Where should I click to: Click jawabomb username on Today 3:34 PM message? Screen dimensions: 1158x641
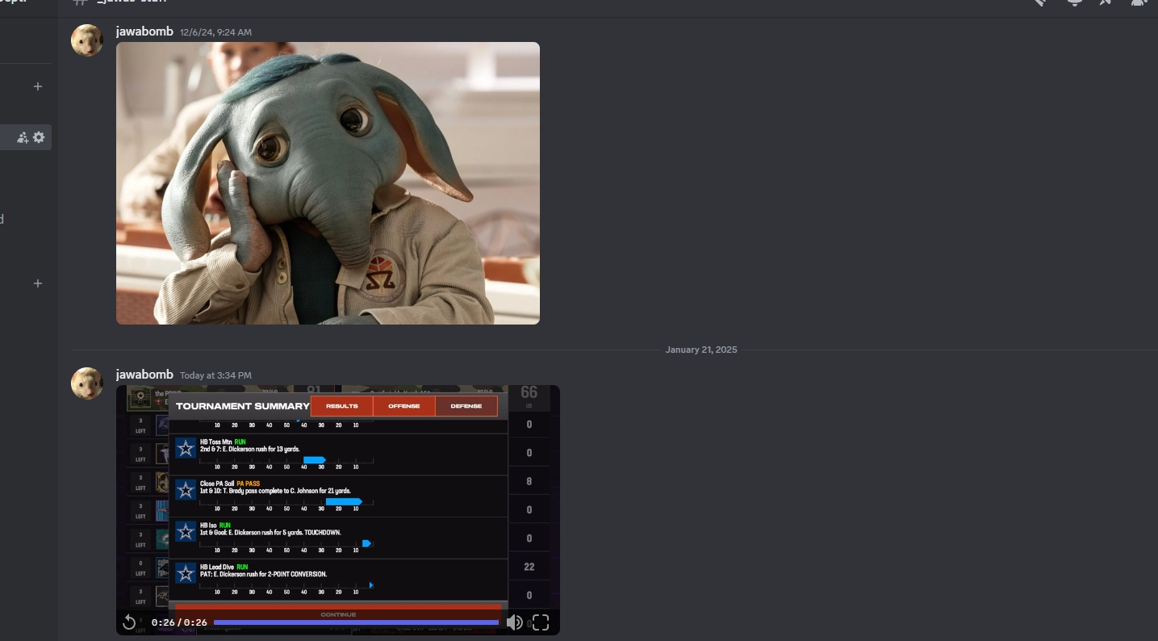pos(144,375)
